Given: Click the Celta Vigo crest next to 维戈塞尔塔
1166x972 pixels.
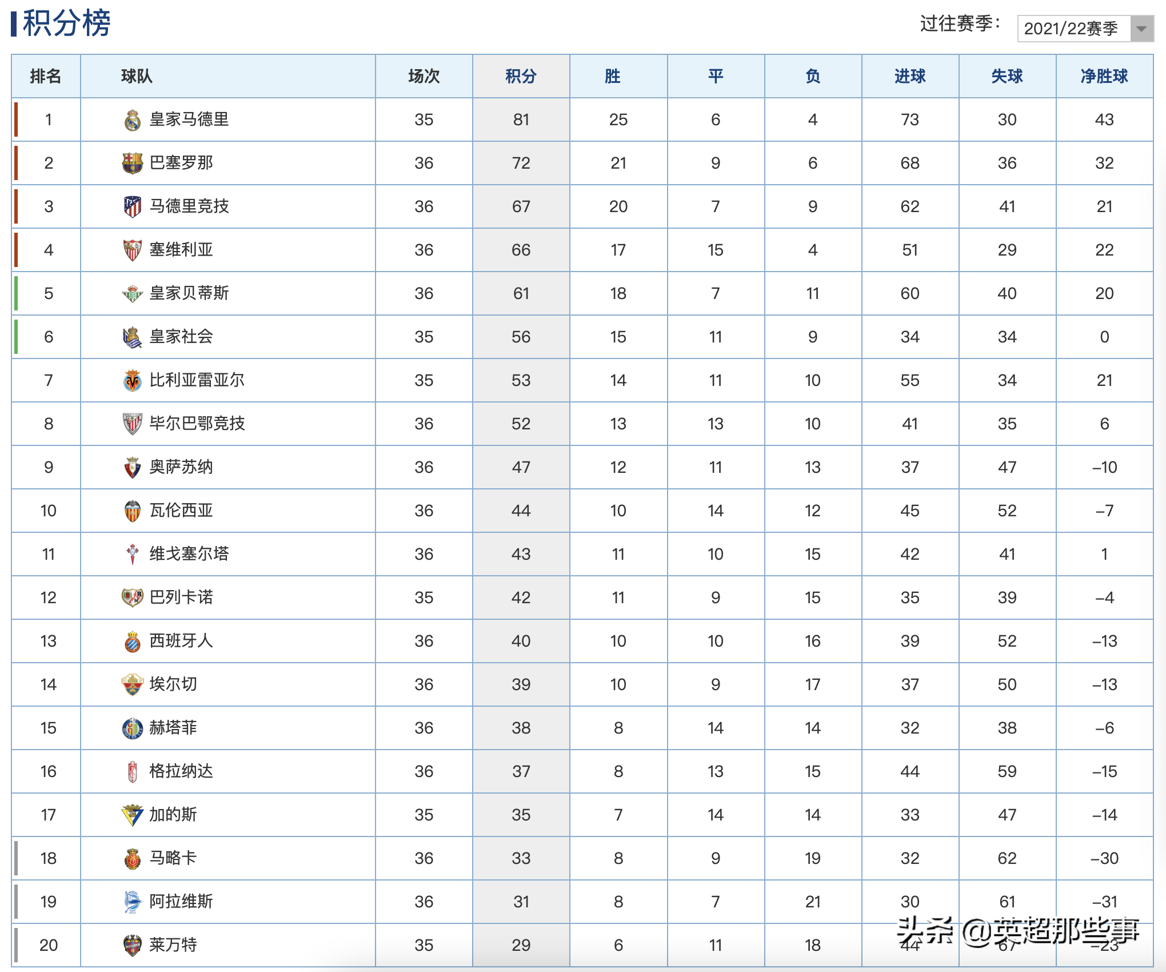Looking at the screenshot, I should tap(133, 555).
